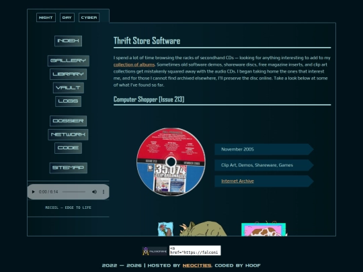Follow the collection of albums link
The width and height of the screenshot is (363, 272).
tap(134, 64)
